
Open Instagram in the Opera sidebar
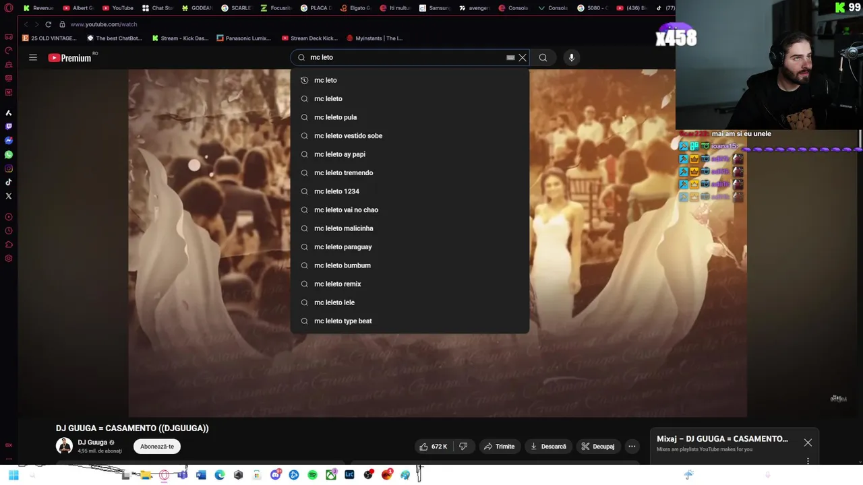(x=9, y=168)
